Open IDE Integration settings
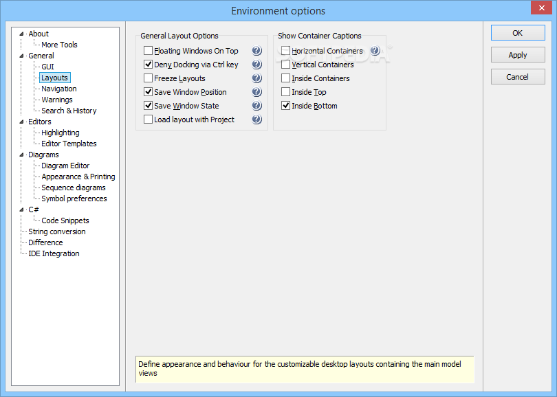This screenshot has height=397, width=557. [54, 253]
